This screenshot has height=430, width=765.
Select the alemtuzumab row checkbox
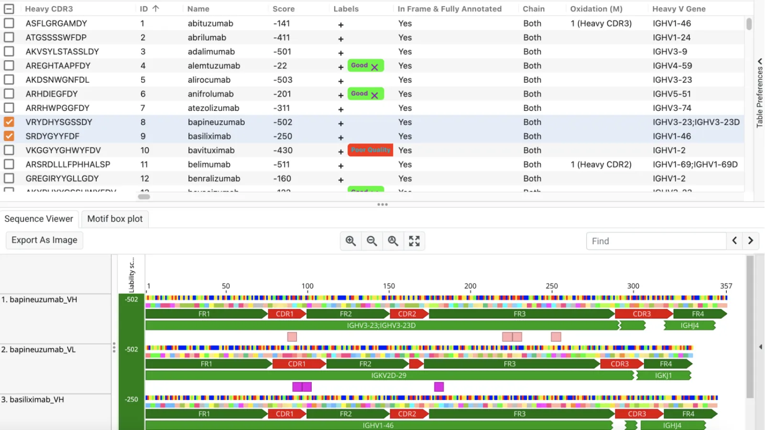(x=9, y=65)
